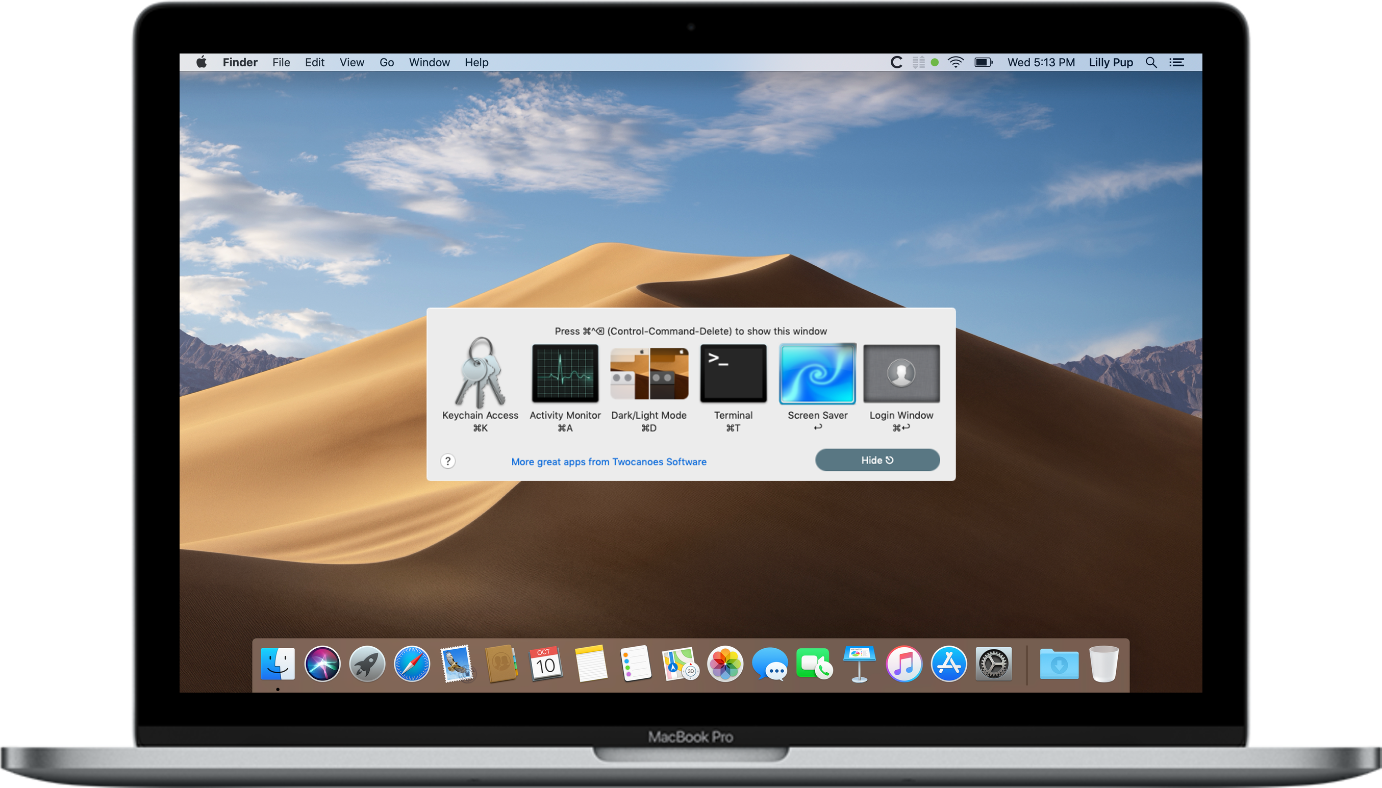Launch Siri from the Dock
1382x788 pixels.
click(x=322, y=664)
